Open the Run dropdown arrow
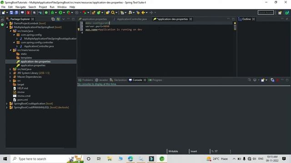291x163 pixels. (x=64, y=13)
